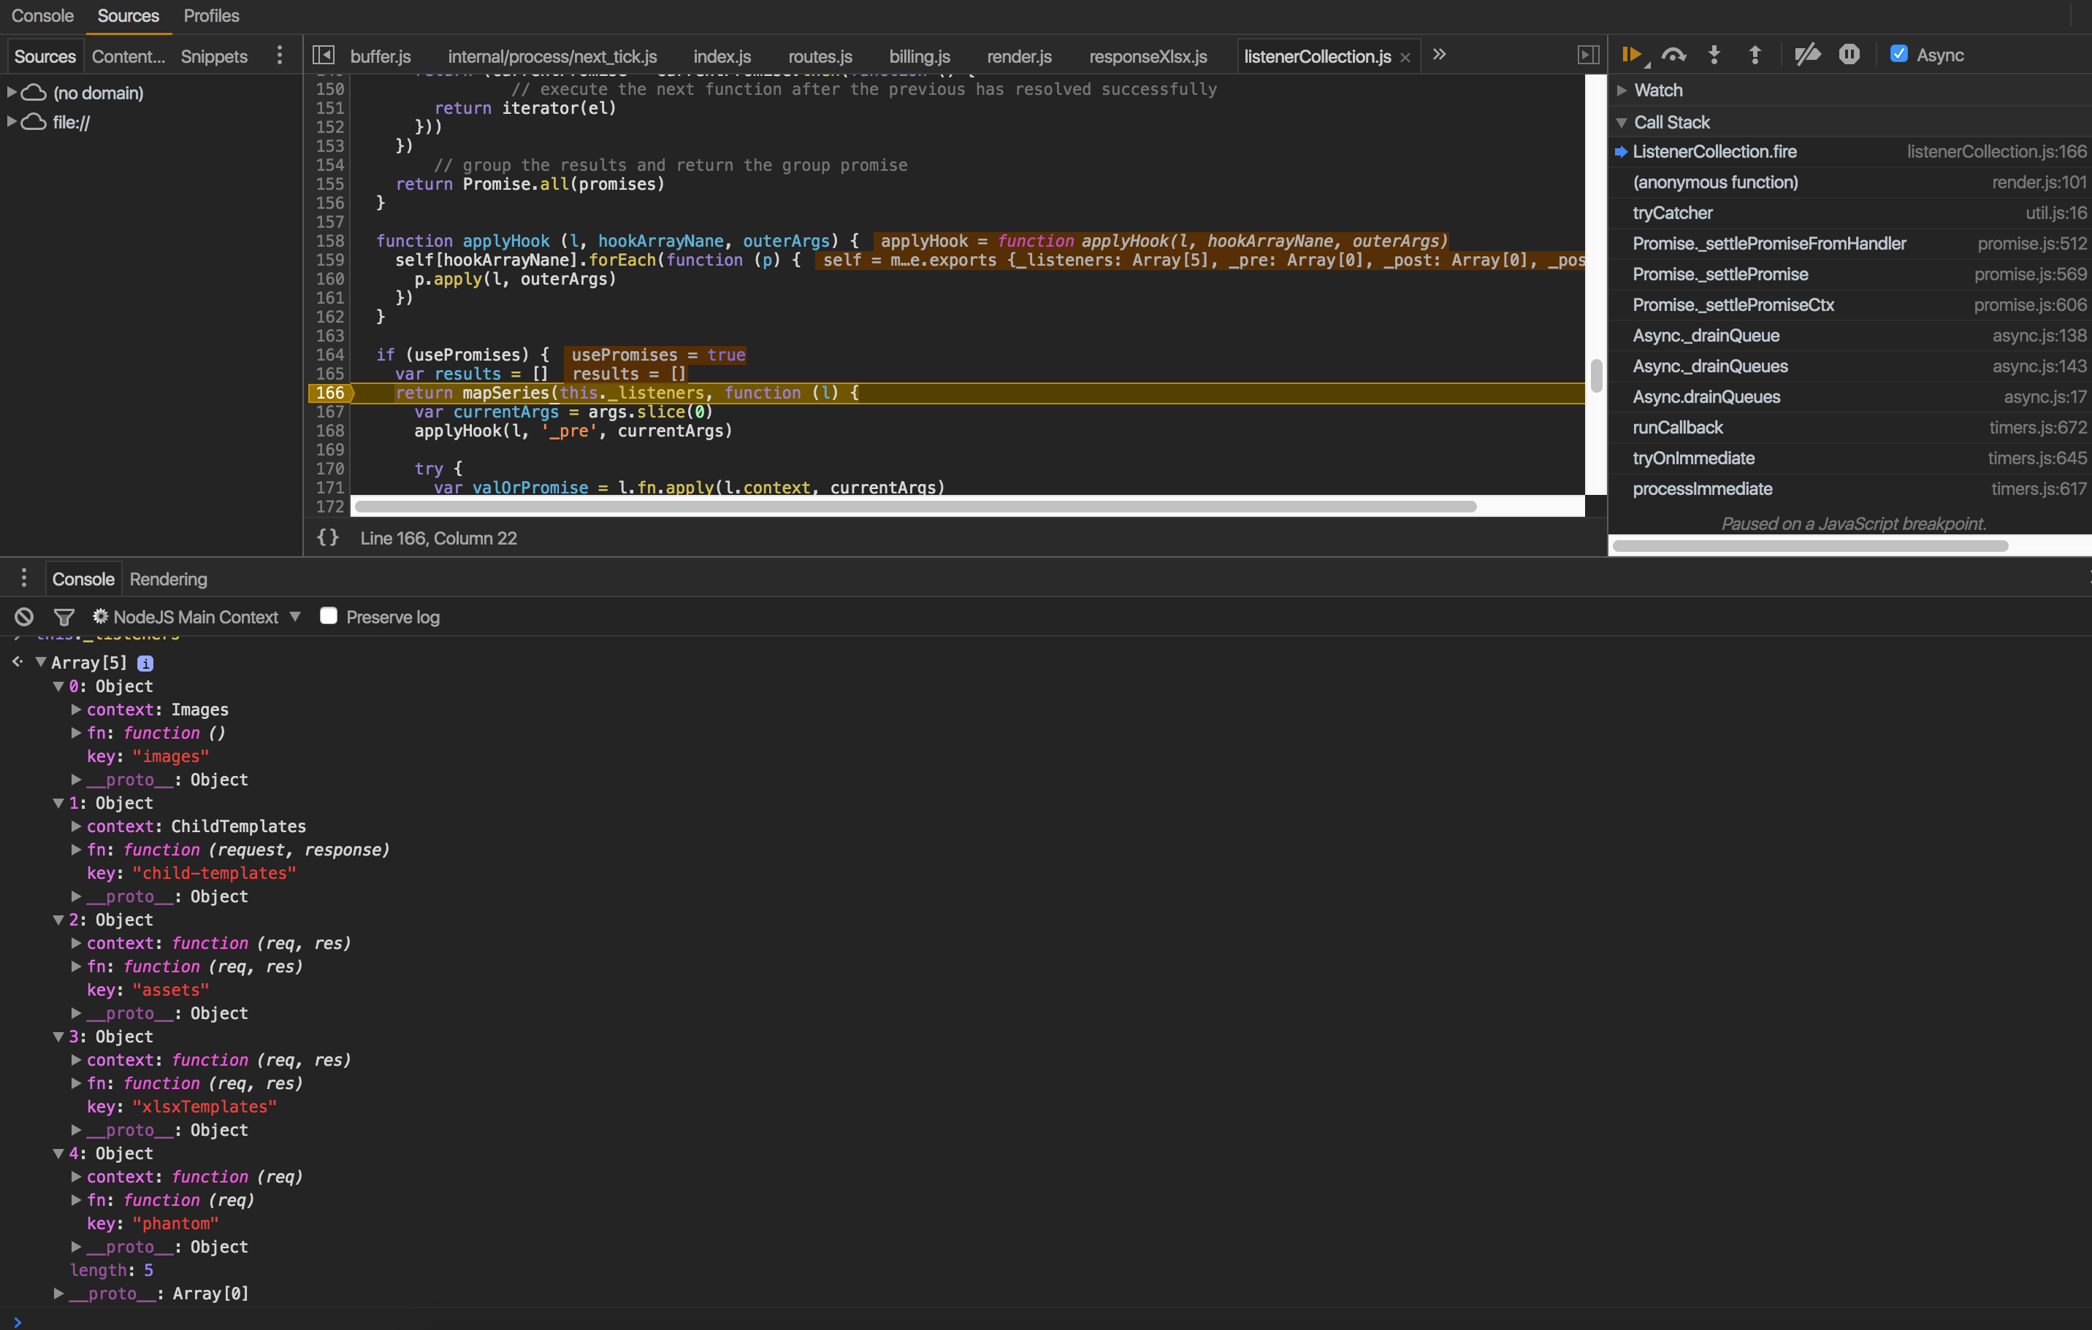
Task: Select the Async._drainQueue stack frame
Action: [x=1706, y=335]
